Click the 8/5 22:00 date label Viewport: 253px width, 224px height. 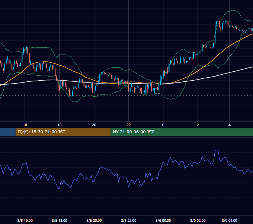(129, 220)
